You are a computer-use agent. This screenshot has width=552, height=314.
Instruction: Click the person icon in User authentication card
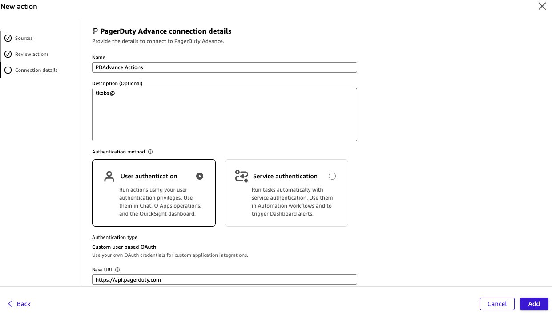(109, 176)
